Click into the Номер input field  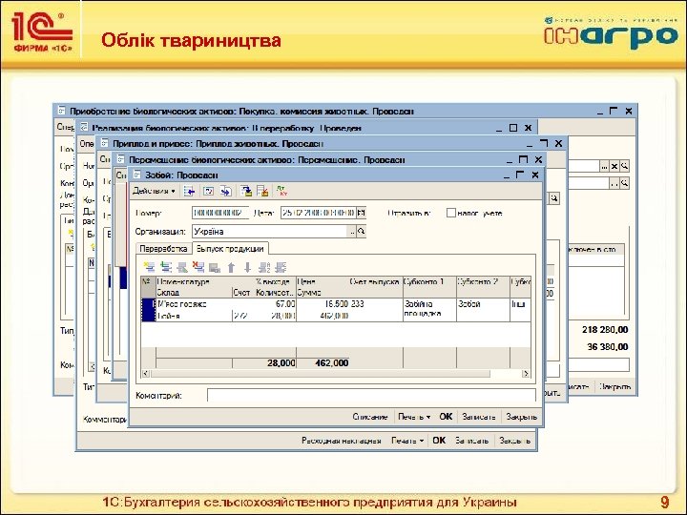click(220, 214)
